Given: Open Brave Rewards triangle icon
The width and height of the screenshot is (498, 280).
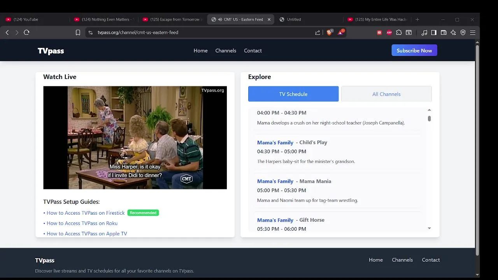Looking at the screenshot, I should (x=341, y=32).
